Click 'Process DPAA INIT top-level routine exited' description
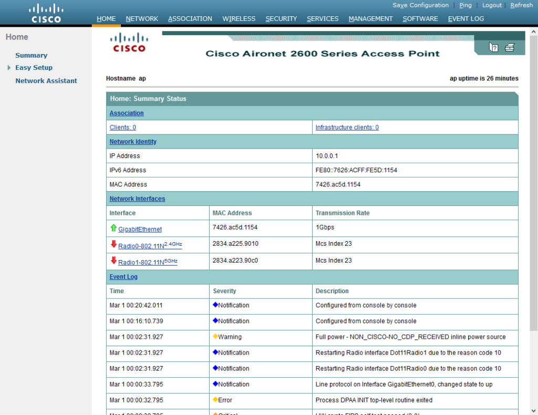This screenshot has width=538, height=415. [x=374, y=400]
